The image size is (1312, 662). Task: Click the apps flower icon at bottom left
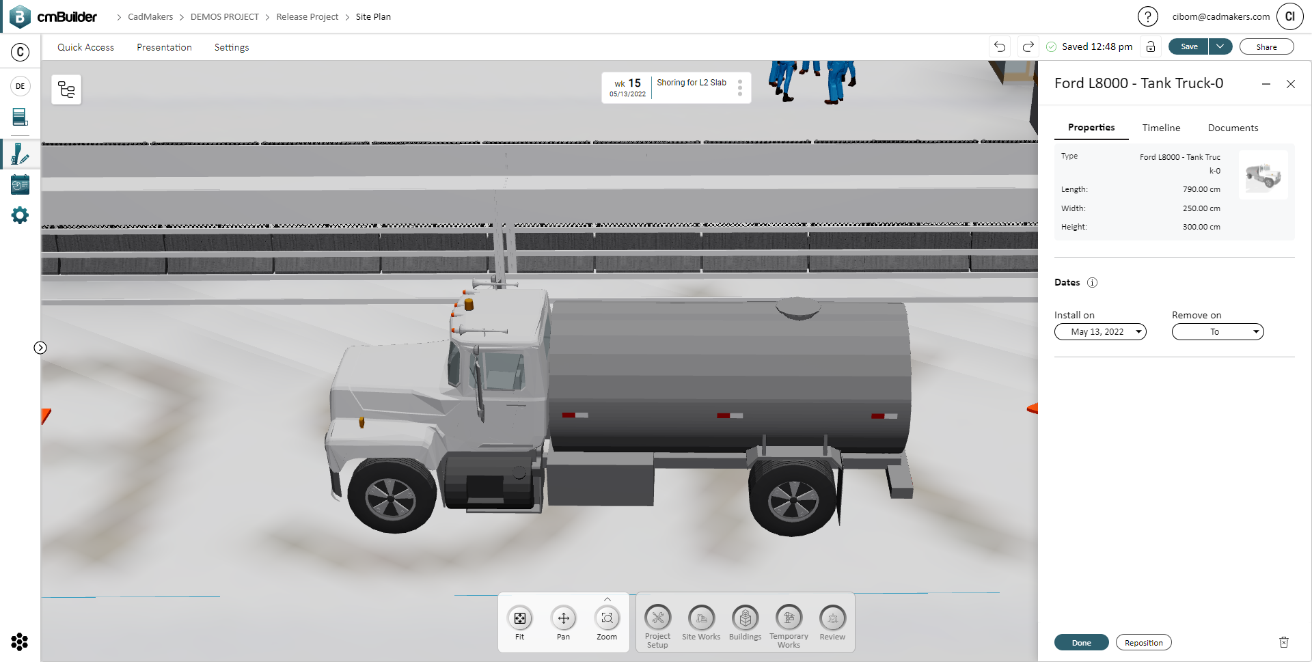(20, 642)
